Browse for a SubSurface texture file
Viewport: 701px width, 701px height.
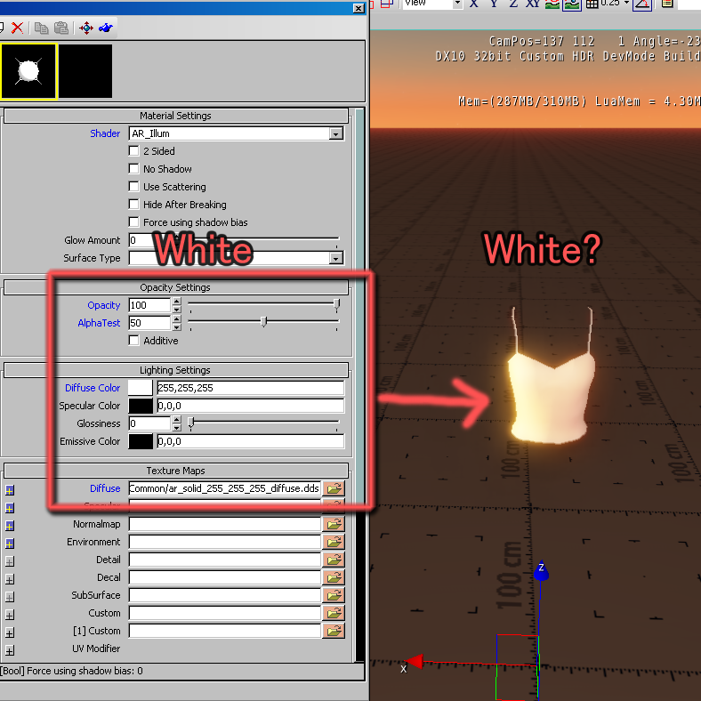point(334,595)
